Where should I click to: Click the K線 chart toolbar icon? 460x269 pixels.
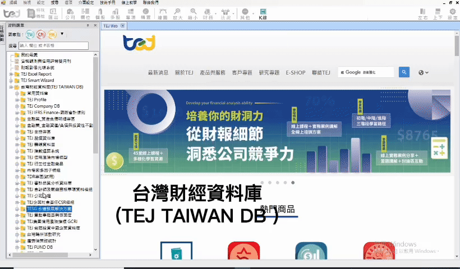tap(263, 14)
